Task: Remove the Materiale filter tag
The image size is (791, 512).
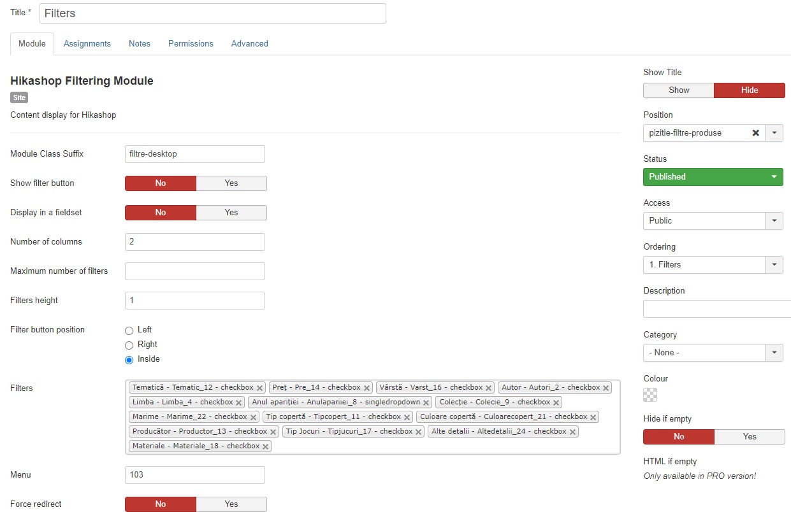Action: click(x=265, y=446)
